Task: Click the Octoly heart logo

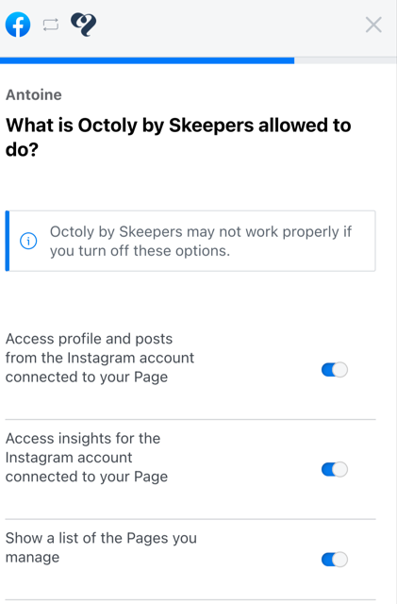Action: pos(84,25)
